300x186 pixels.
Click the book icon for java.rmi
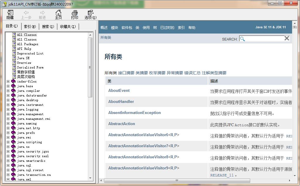(x=13, y=137)
